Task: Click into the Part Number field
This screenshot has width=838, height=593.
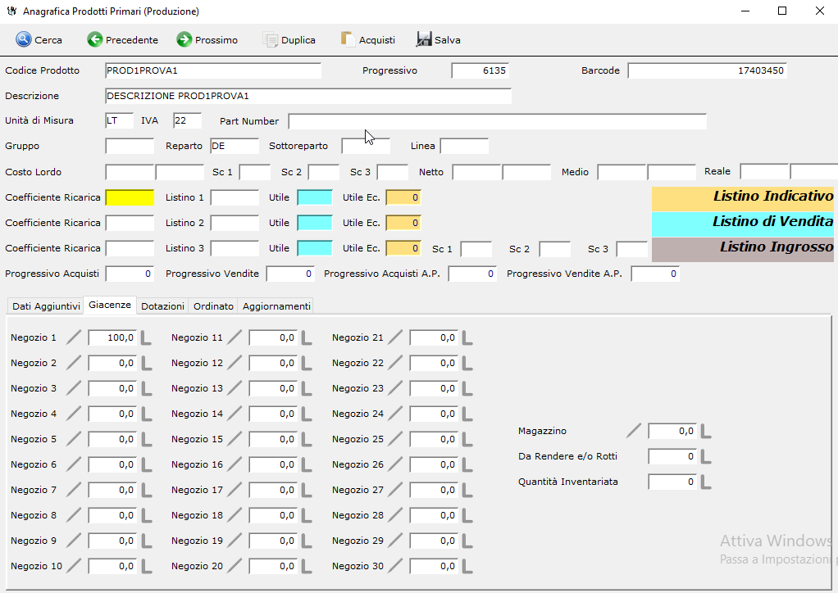Action: (497, 121)
